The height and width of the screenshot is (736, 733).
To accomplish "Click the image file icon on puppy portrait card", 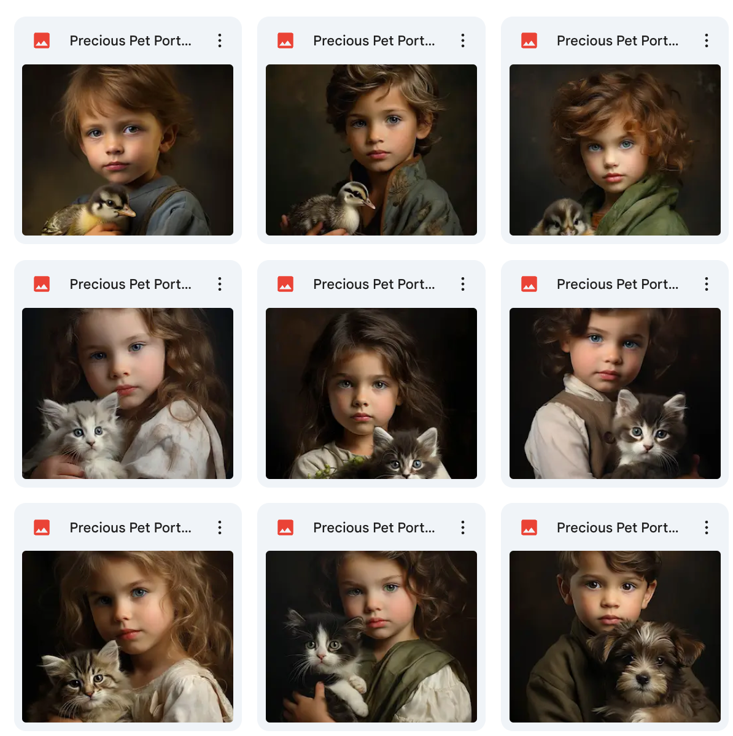I will pyautogui.click(x=529, y=527).
